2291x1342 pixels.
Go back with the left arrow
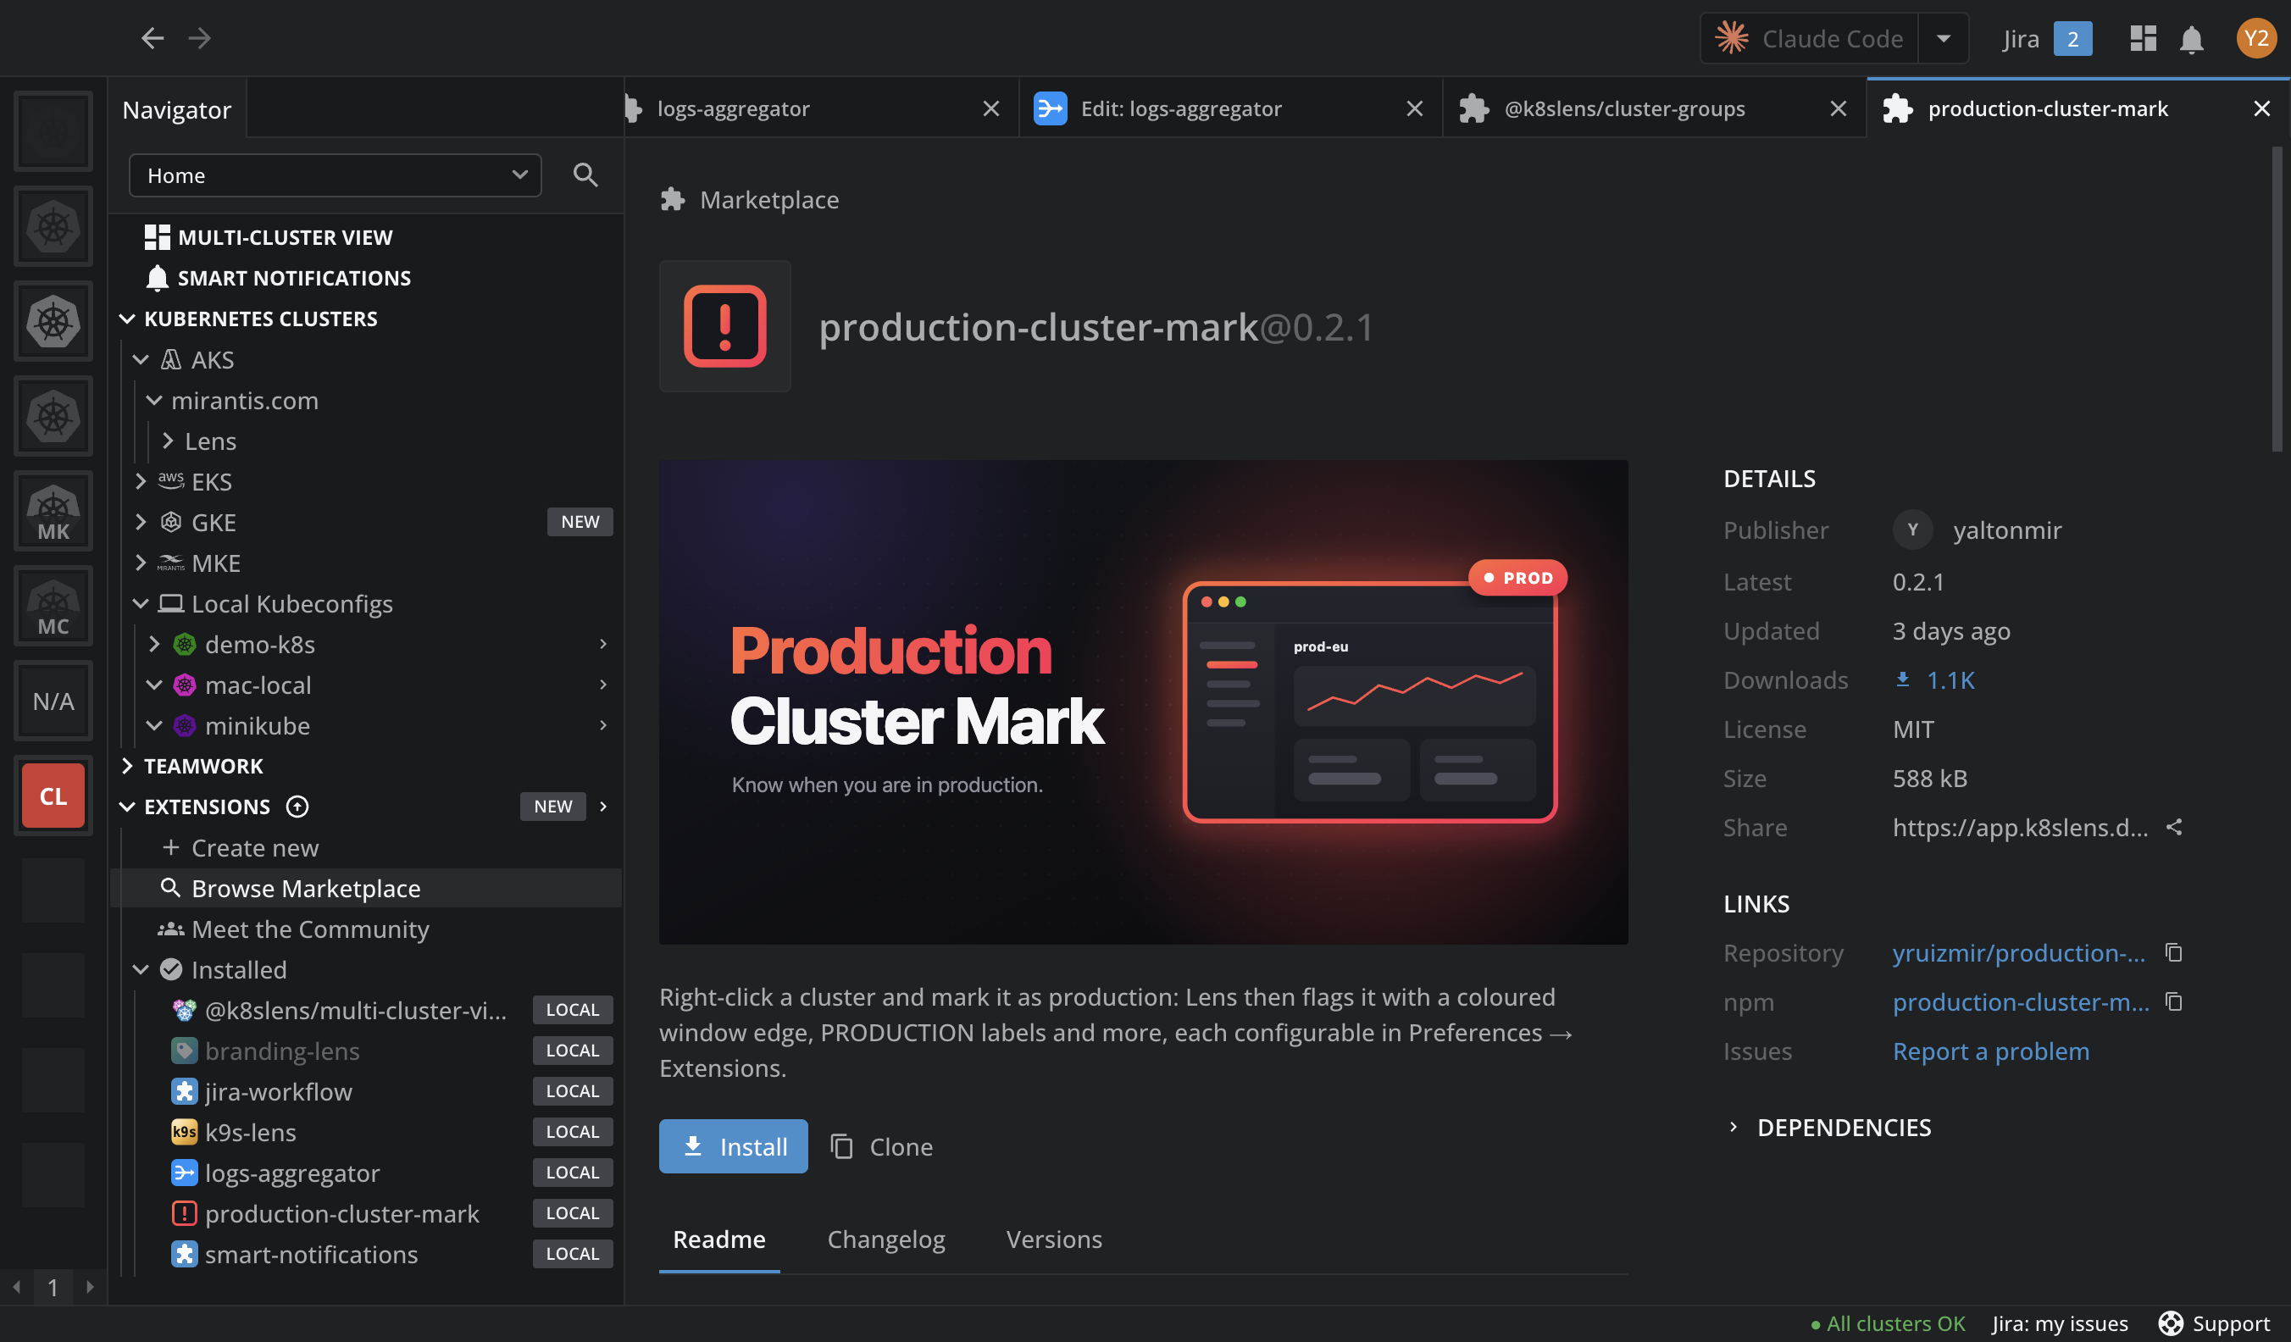click(x=152, y=38)
